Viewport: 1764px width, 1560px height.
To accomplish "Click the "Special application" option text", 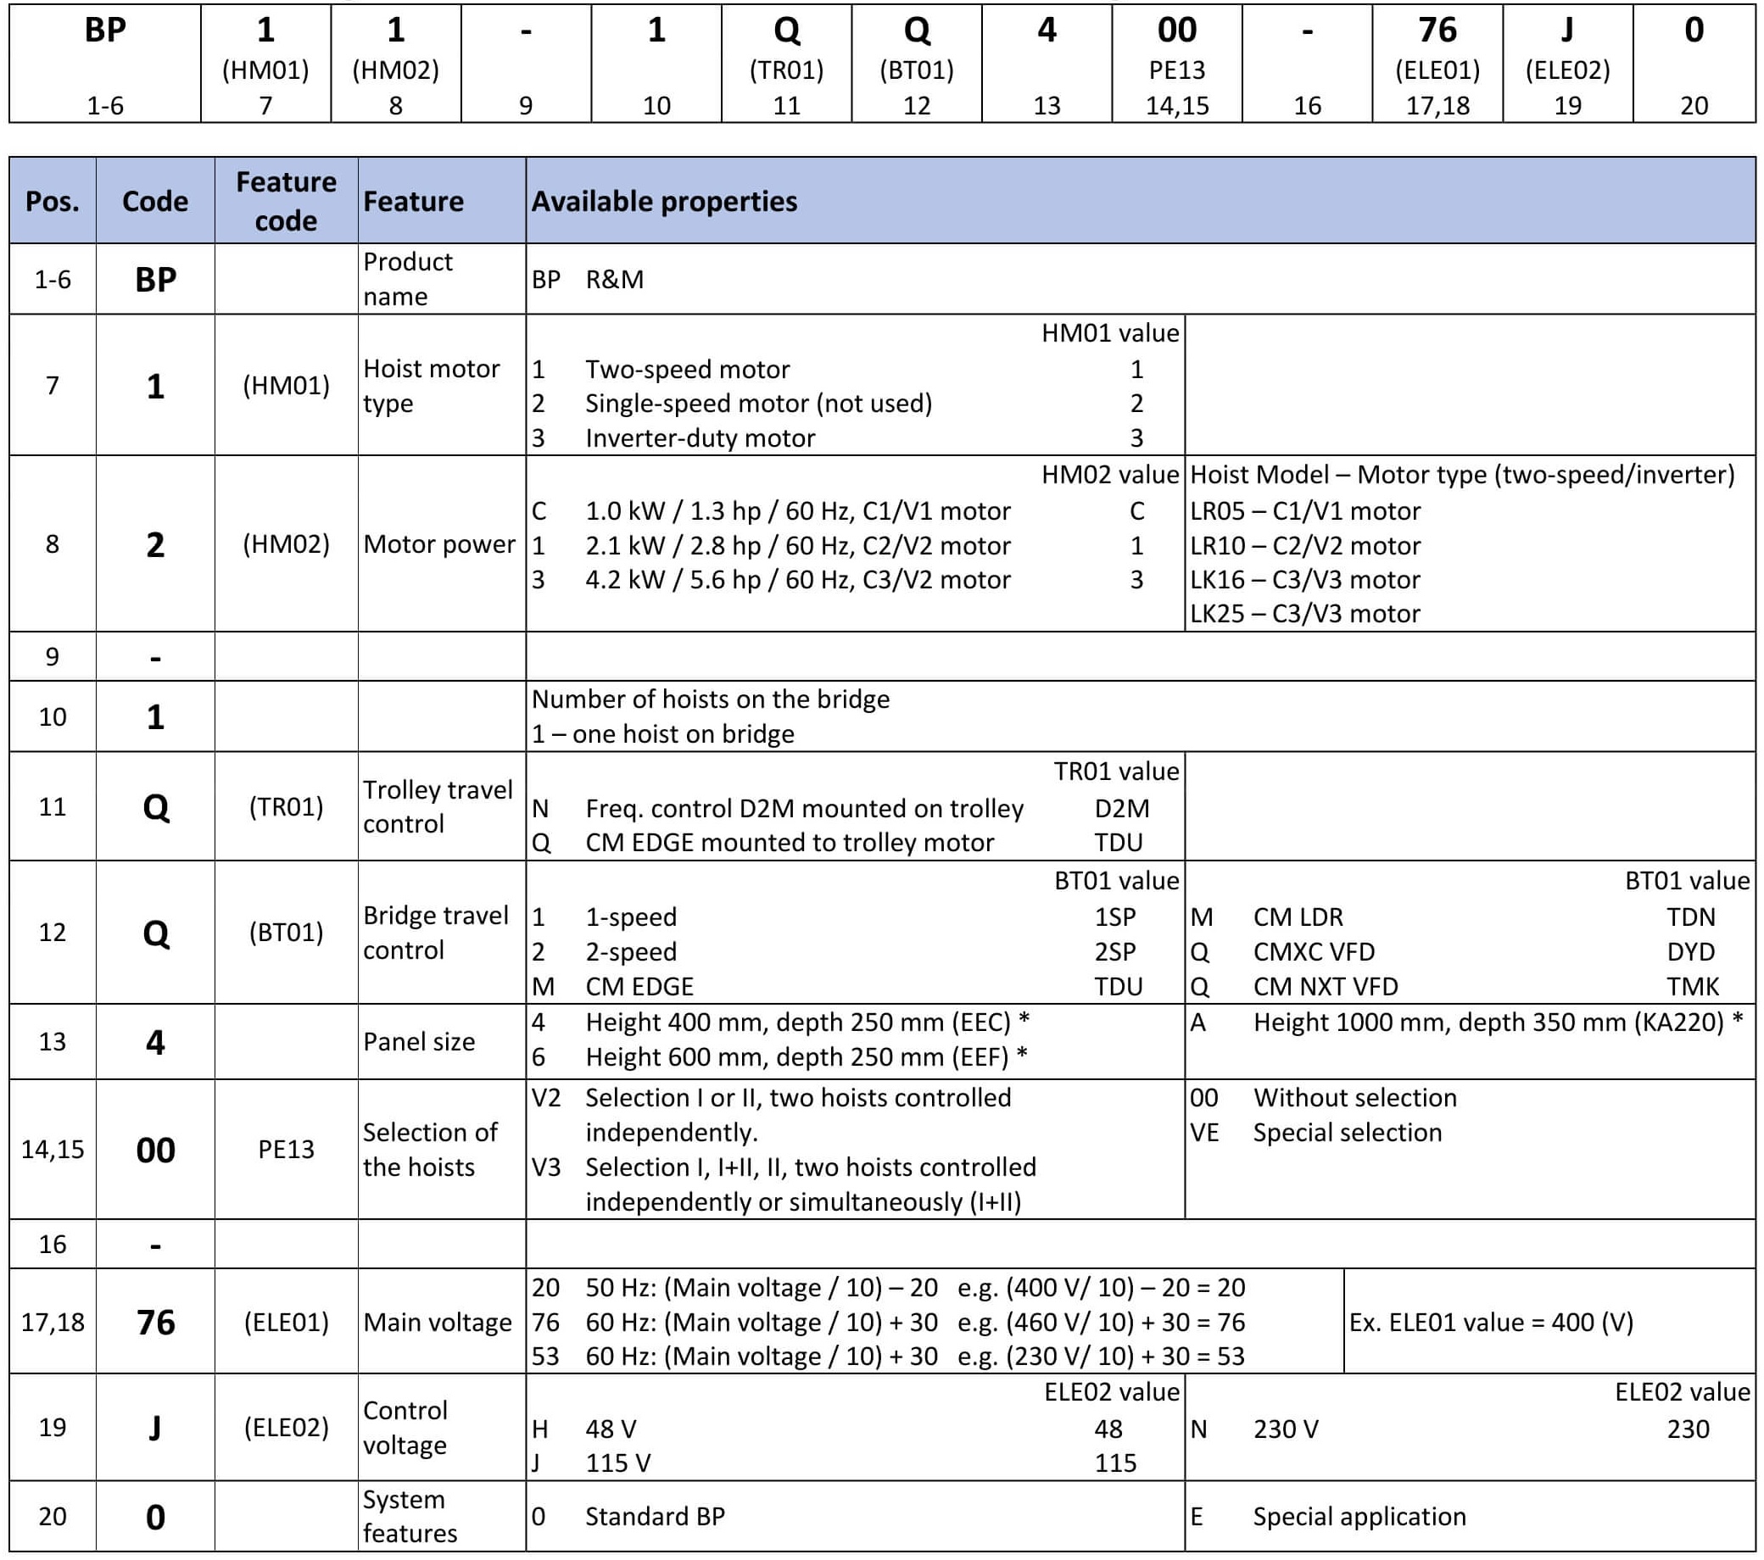I will [x=1359, y=1516].
